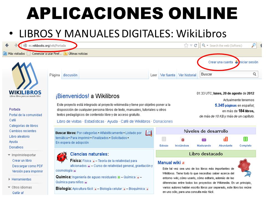Click the red seal award ribbon image
The height and width of the screenshot is (199, 266).
tap(245, 168)
